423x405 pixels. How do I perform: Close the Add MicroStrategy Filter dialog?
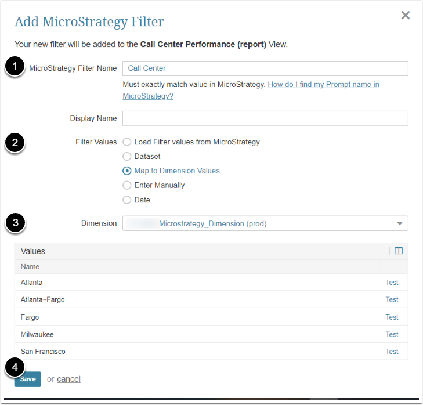point(405,16)
